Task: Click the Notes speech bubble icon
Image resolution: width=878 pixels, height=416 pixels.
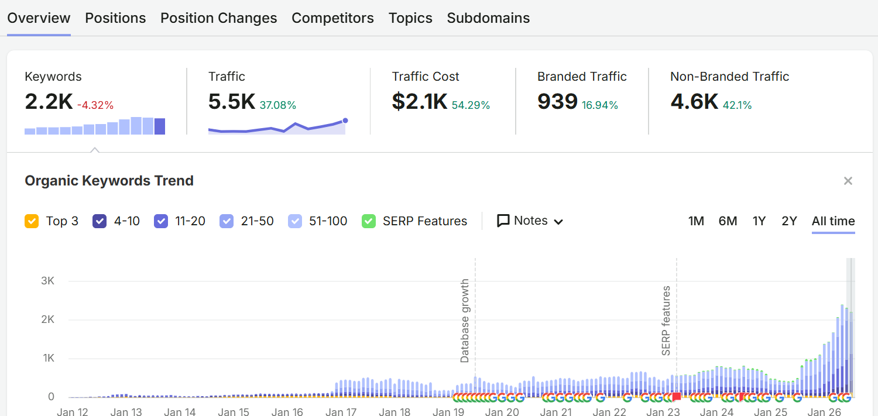Action: click(x=503, y=221)
